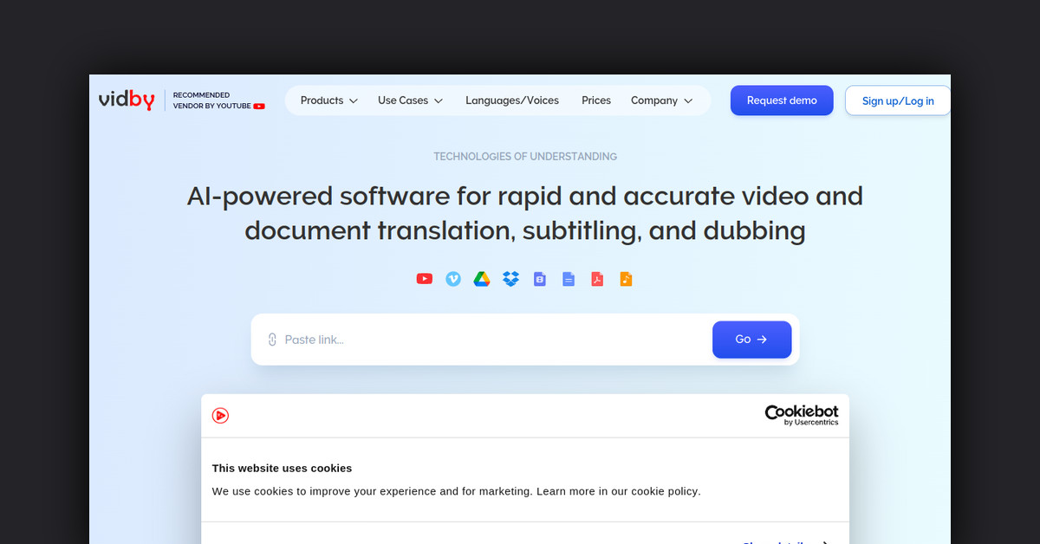Viewport: 1040px width, 544px height.
Task: Open the Use Cases dropdown
Action: (410, 100)
